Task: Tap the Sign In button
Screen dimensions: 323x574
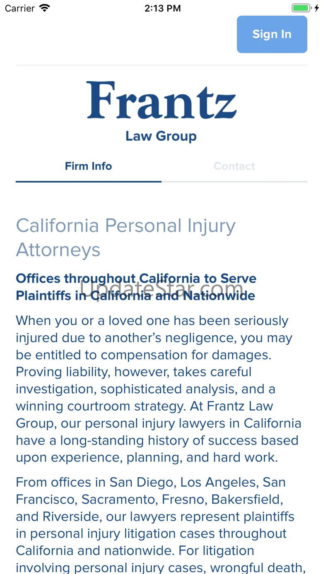Action: (x=272, y=34)
